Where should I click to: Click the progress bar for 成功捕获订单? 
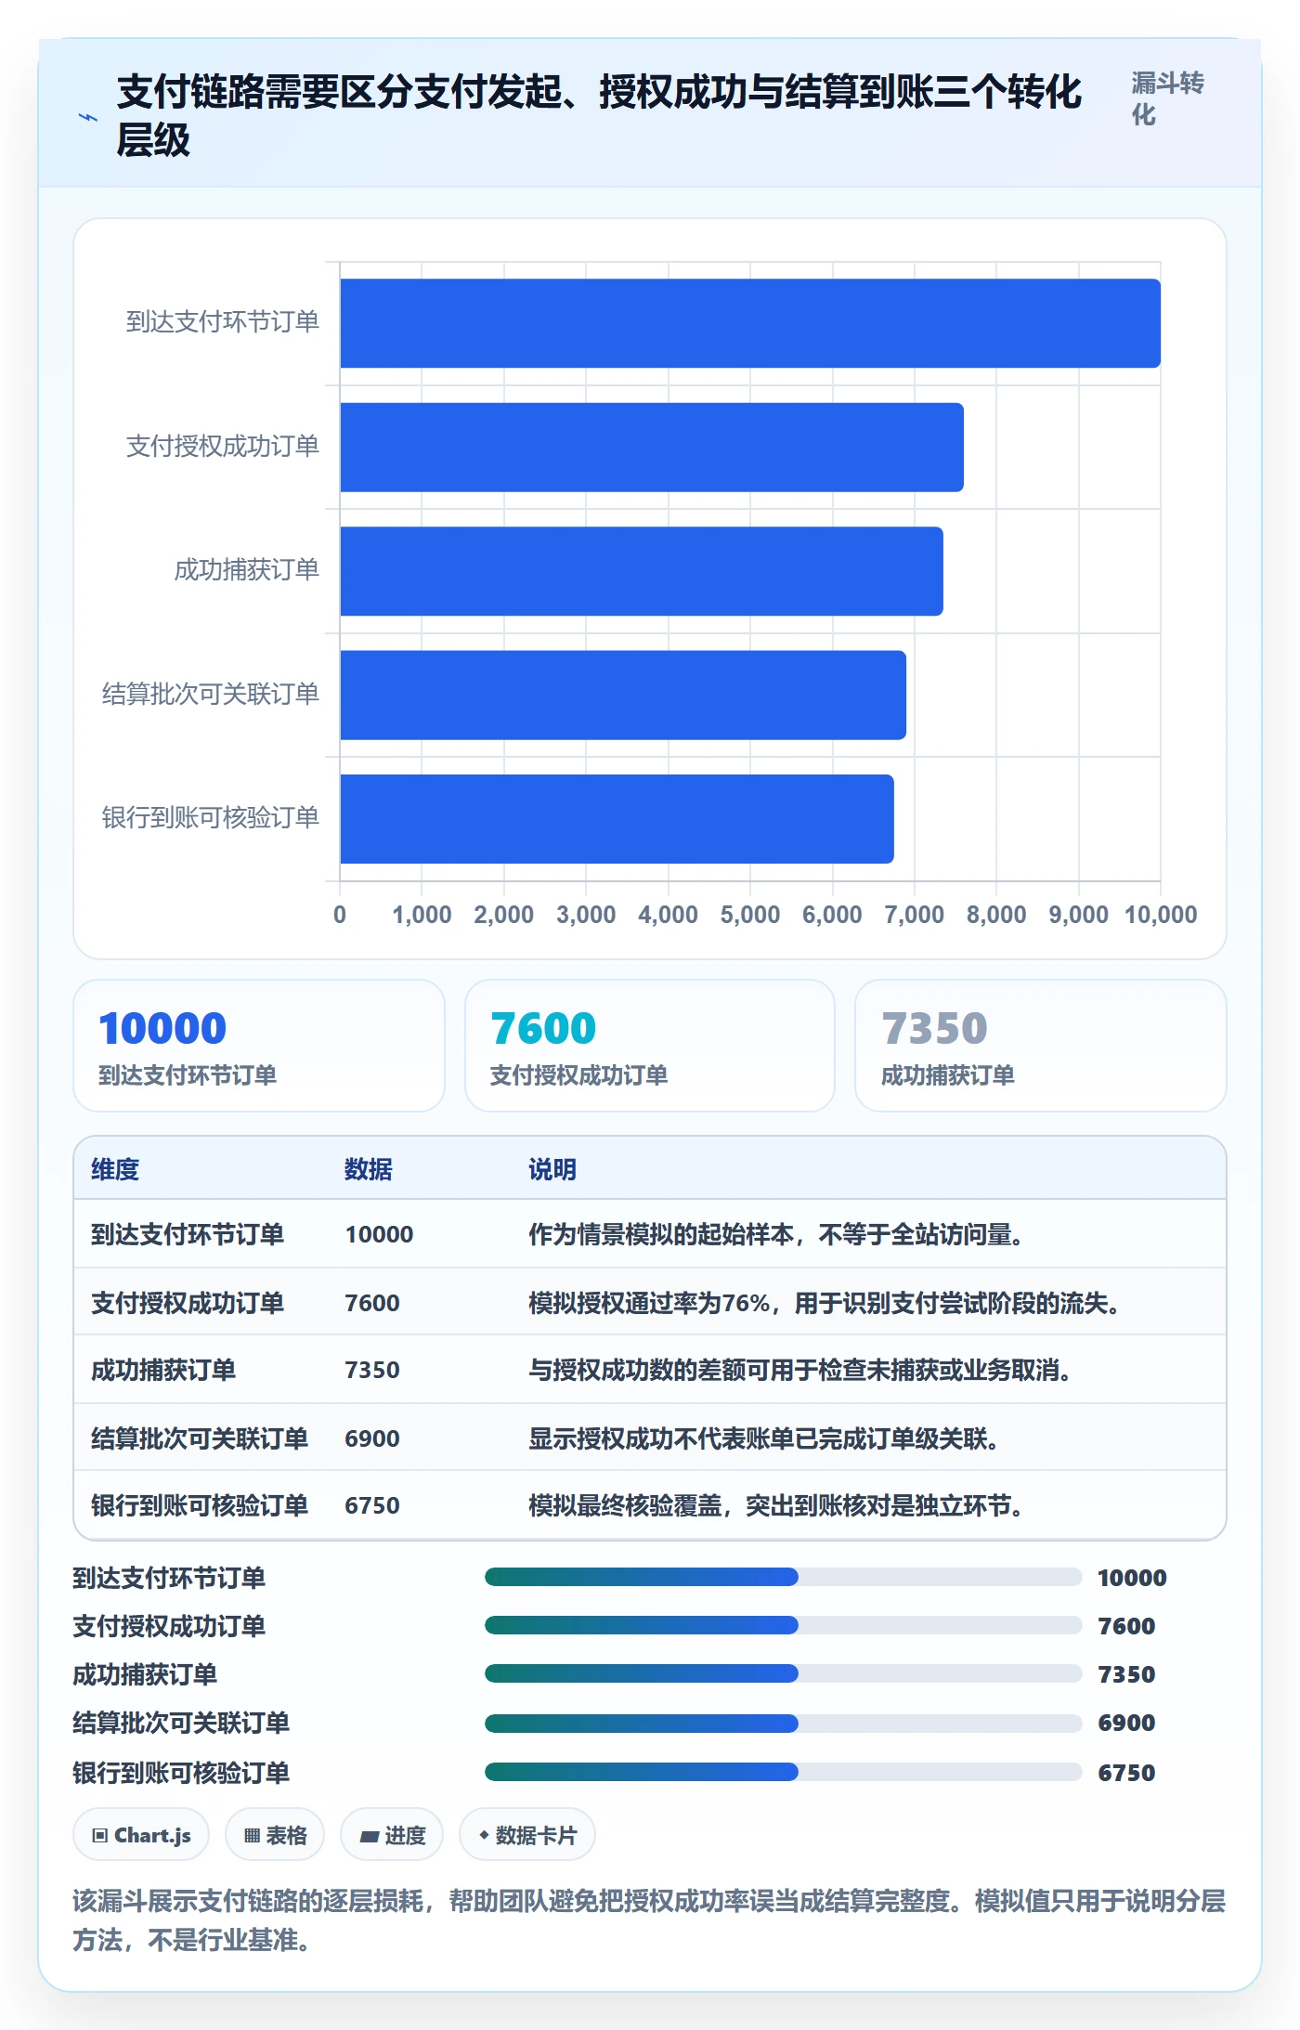pyautogui.click(x=784, y=1673)
